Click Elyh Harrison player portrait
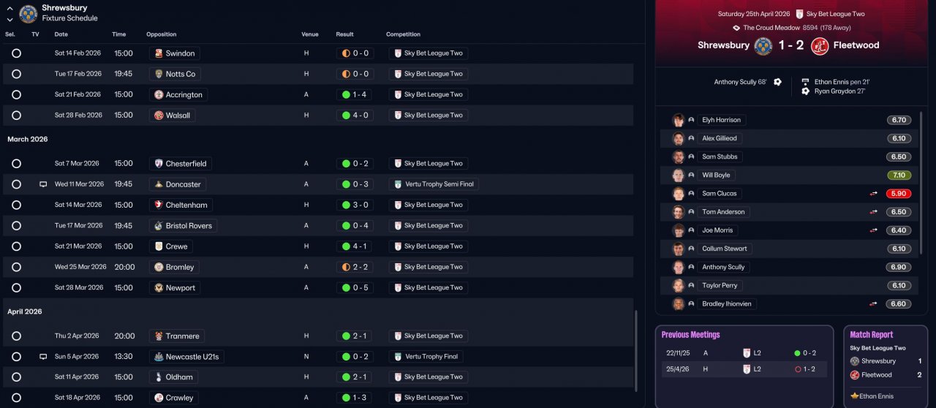 click(679, 120)
